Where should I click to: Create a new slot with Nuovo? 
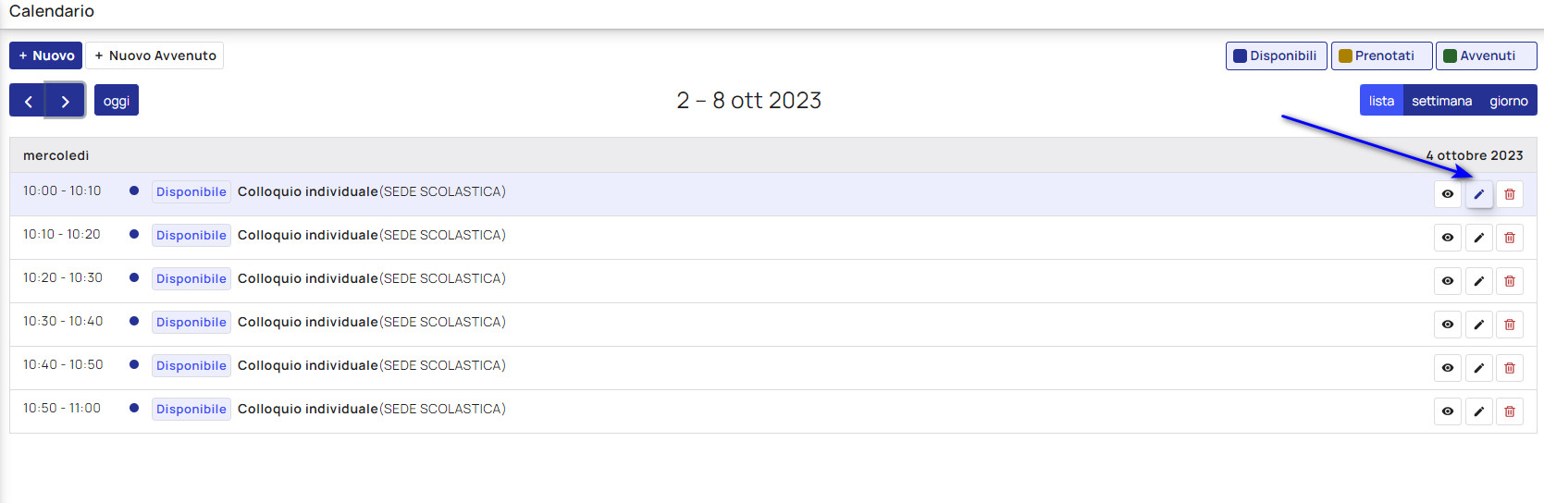[x=46, y=55]
